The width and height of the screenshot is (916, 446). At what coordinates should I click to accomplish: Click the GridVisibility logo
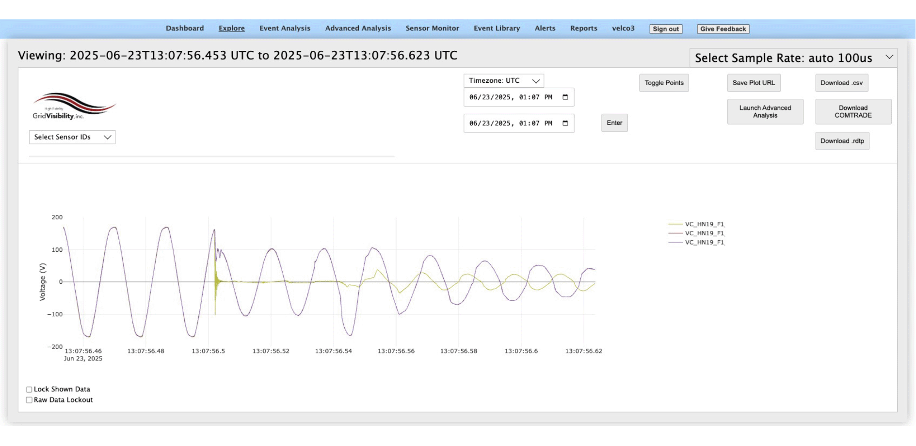coord(74,106)
